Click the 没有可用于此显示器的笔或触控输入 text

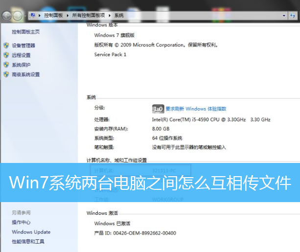coord(189,147)
